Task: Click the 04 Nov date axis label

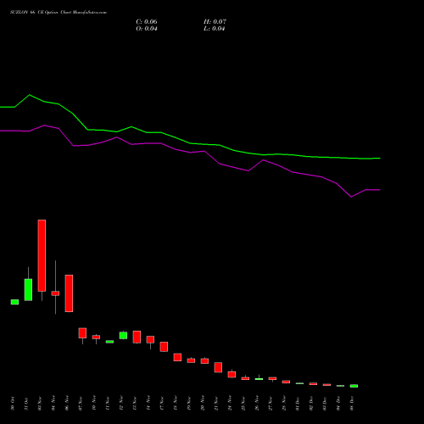Action: coord(53,404)
